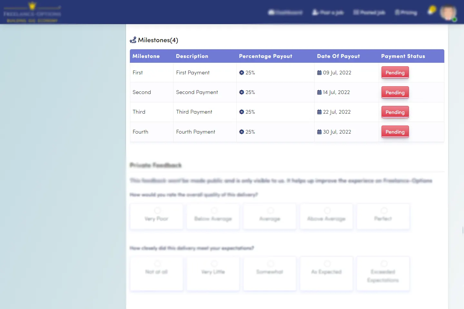
Task: Pick Exceeded Expectations option
Action: click(x=383, y=274)
